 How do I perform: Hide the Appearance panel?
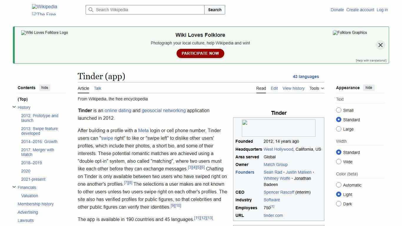point(369,88)
